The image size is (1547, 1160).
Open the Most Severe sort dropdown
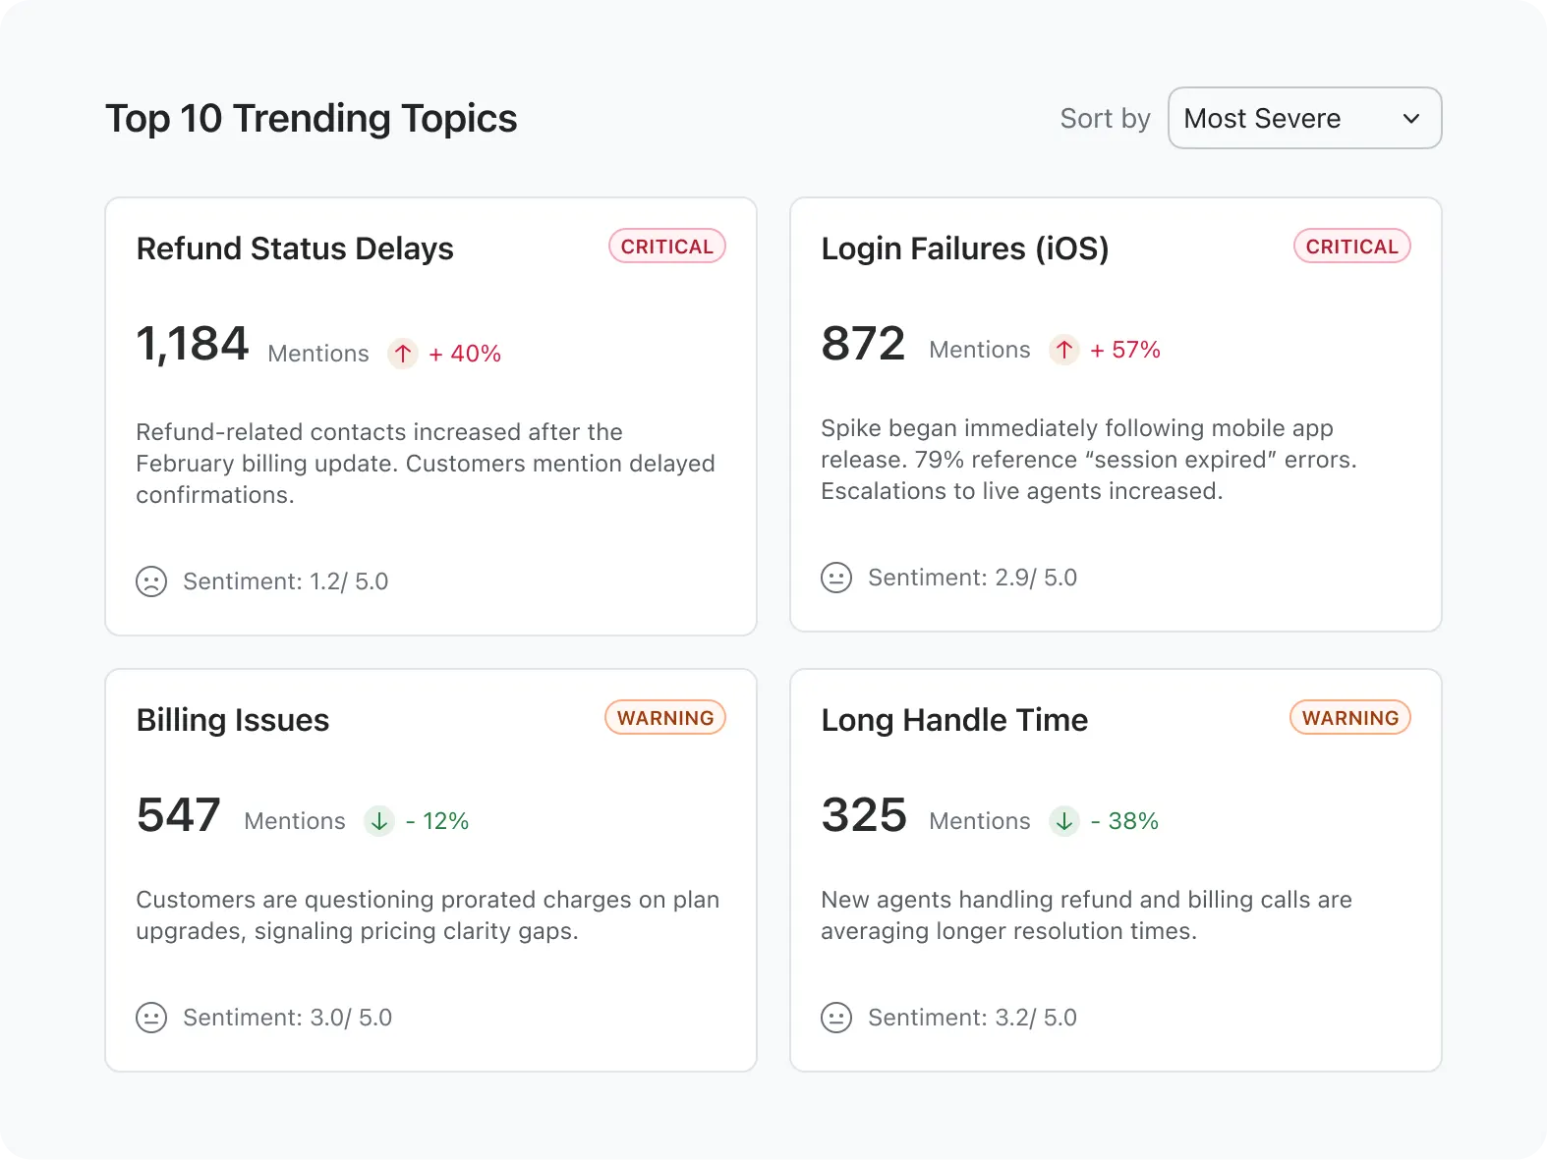click(x=1303, y=119)
